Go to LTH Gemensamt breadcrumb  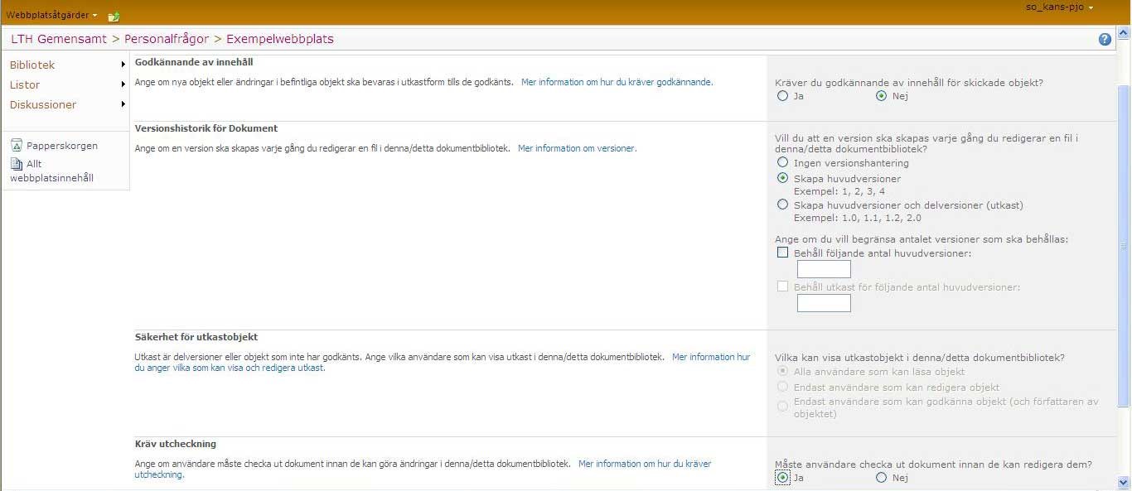click(x=60, y=39)
